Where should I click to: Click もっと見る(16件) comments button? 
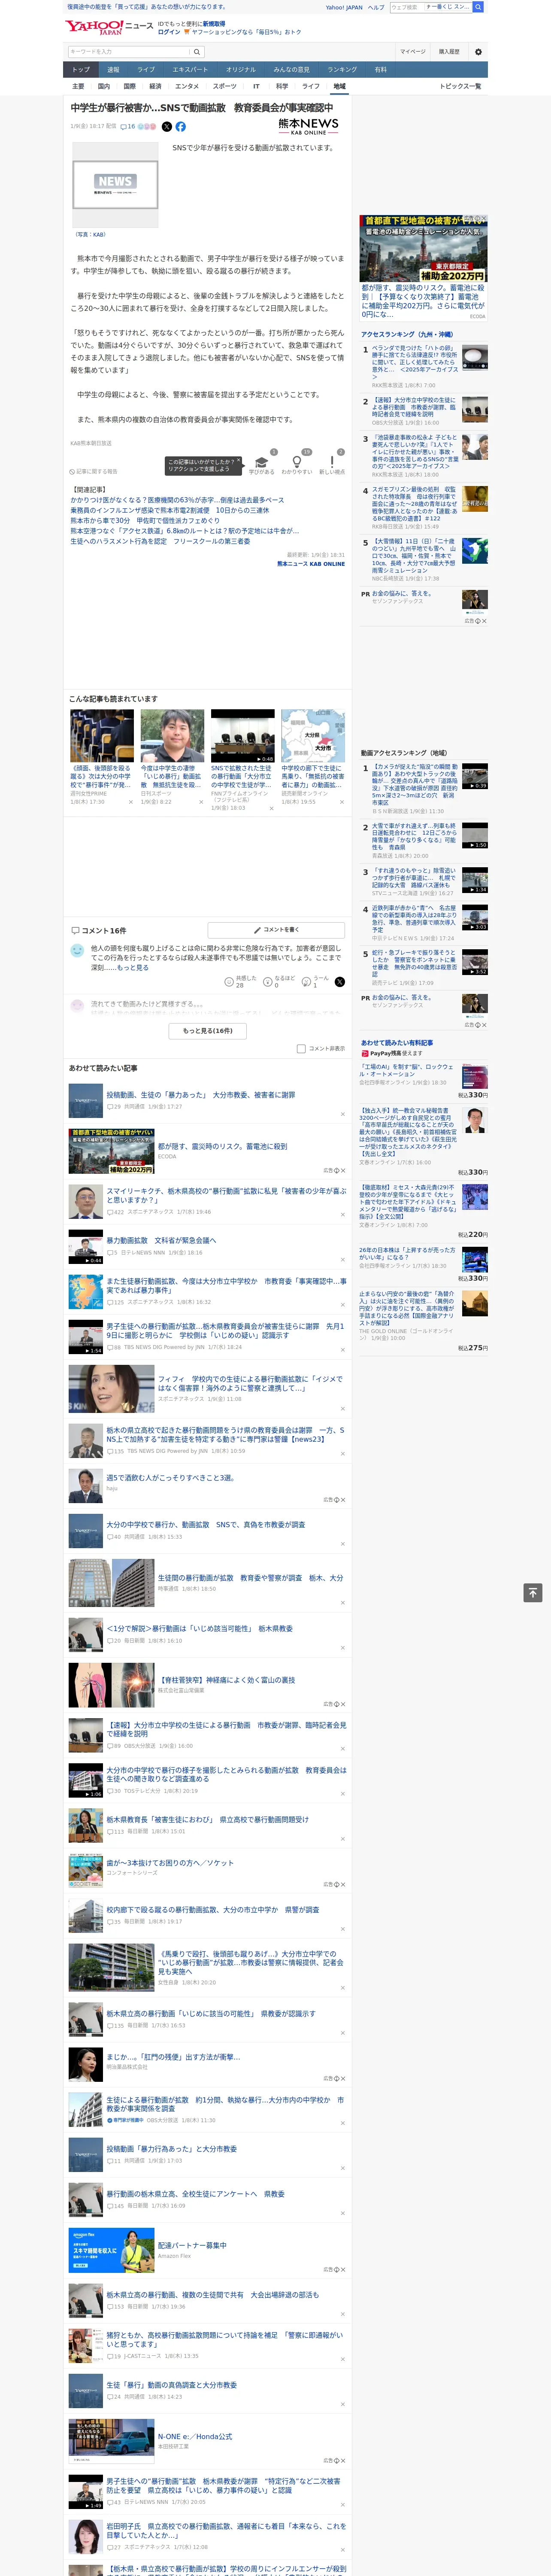click(208, 1030)
